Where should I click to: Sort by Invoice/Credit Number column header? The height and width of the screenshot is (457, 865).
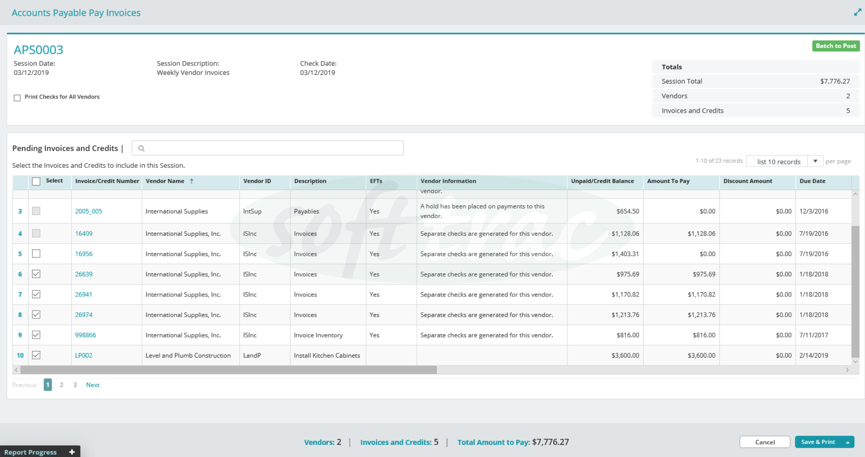click(x=107, y=181)
